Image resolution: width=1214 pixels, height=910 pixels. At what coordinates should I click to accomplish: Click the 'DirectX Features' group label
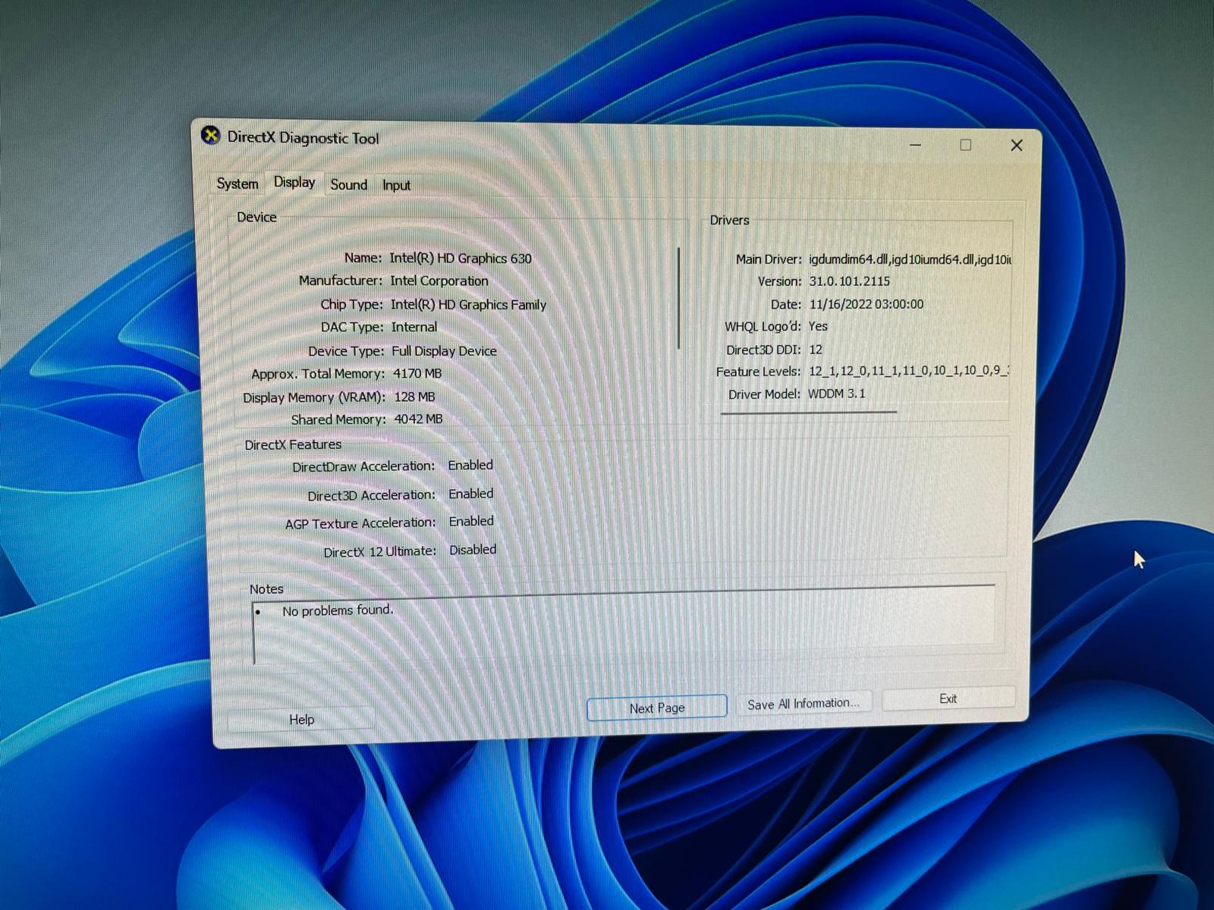[x=293, y=444]
